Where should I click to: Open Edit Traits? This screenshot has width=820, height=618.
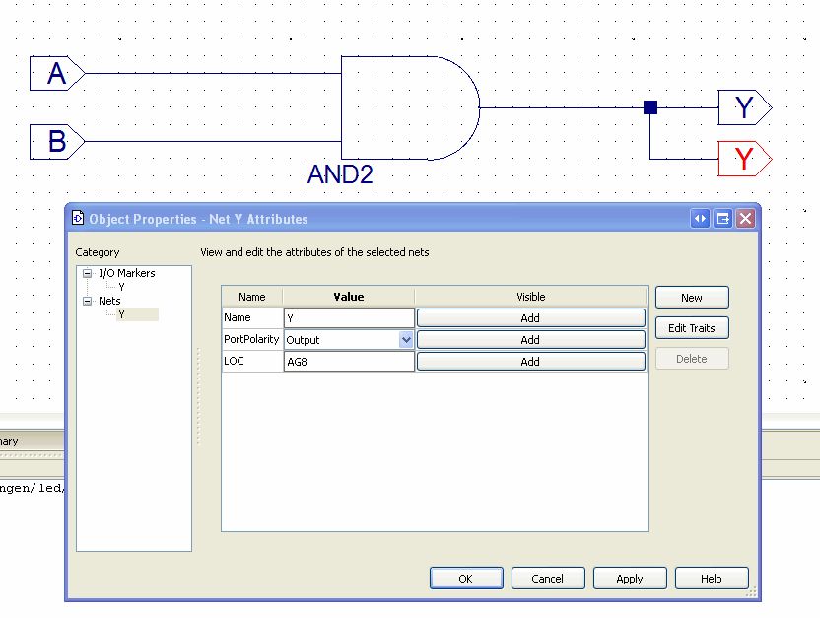[692, 328]
